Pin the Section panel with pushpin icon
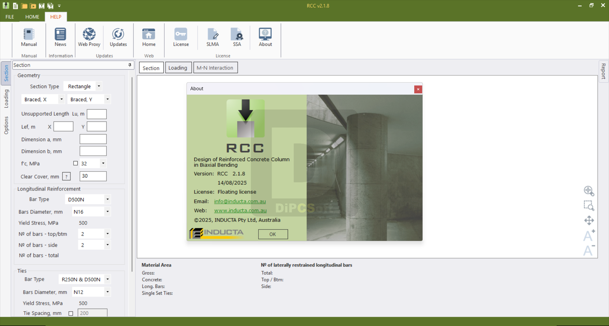Viewport: 609px width, 326px height. tap(130, 65)
